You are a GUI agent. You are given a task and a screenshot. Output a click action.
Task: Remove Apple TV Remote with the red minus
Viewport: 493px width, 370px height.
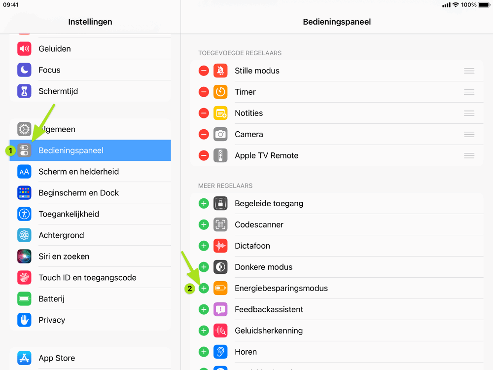pos(204,155)
